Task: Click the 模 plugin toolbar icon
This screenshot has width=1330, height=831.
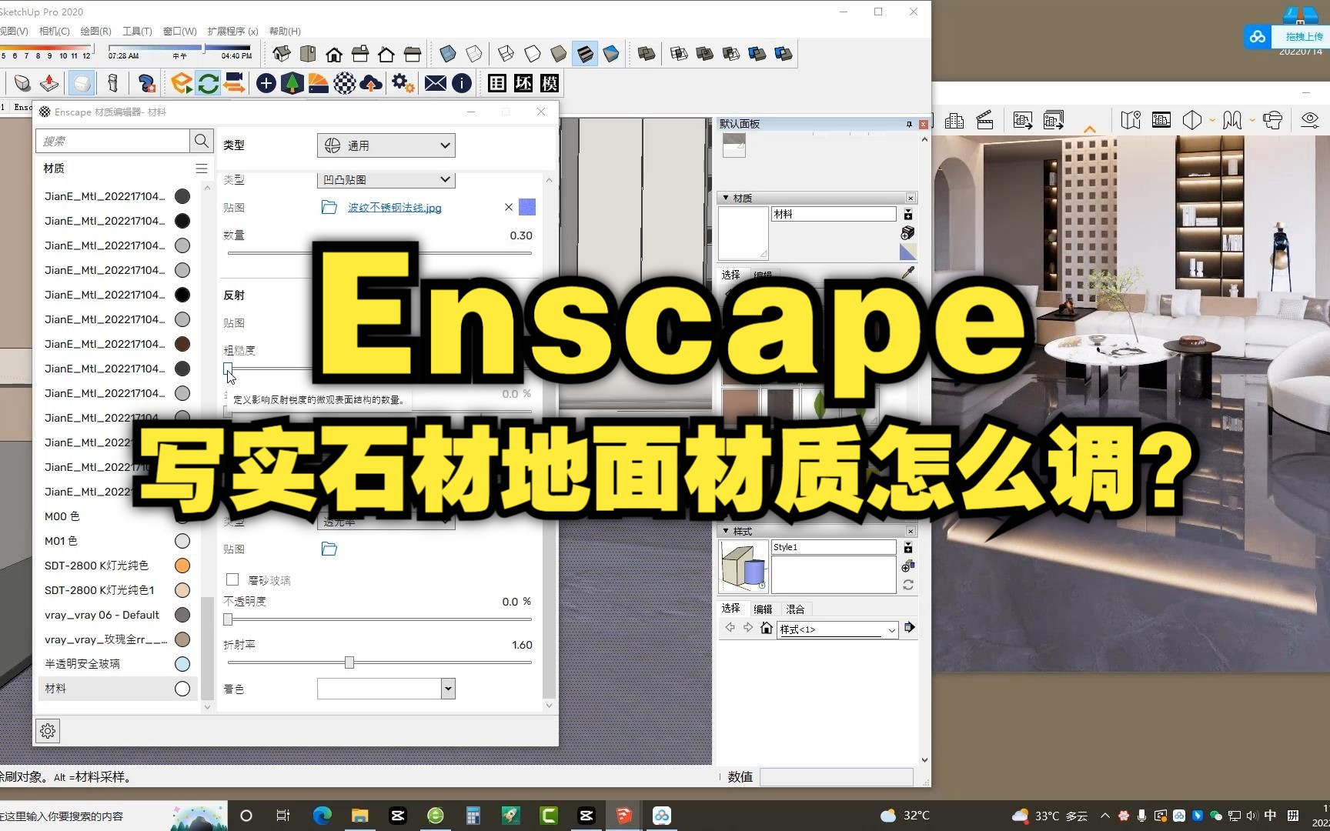Action: [550, 83]
